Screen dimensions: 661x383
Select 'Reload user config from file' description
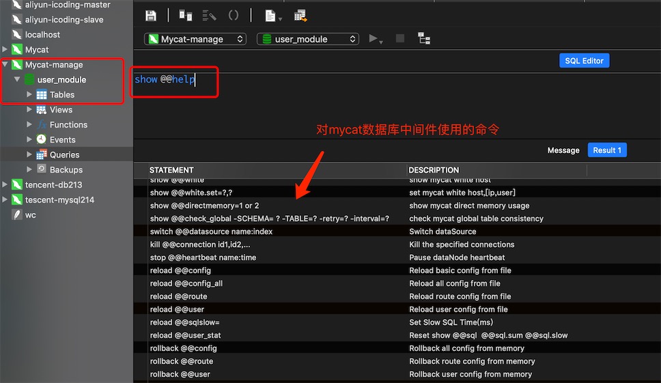(x=458, y=309)
